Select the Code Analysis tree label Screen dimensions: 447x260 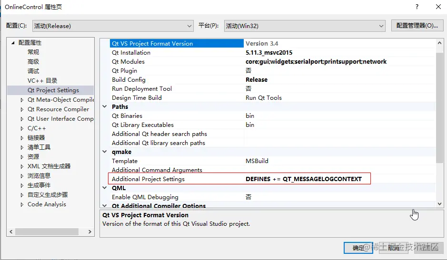[x=47, y=204]
